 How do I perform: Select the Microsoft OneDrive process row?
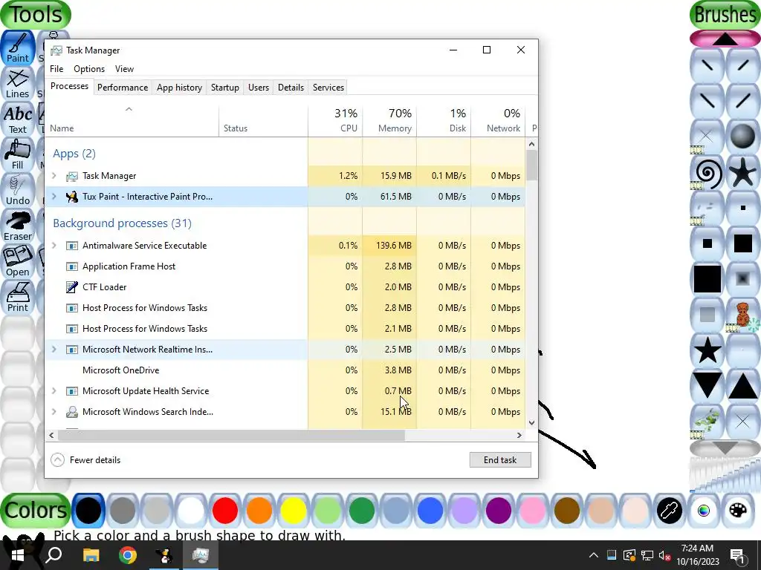click(x=285, y=370)
